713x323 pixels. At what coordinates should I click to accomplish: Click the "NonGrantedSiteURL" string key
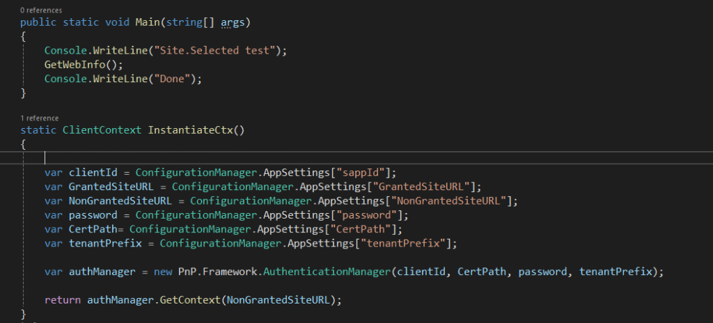(x=451, y=201)
